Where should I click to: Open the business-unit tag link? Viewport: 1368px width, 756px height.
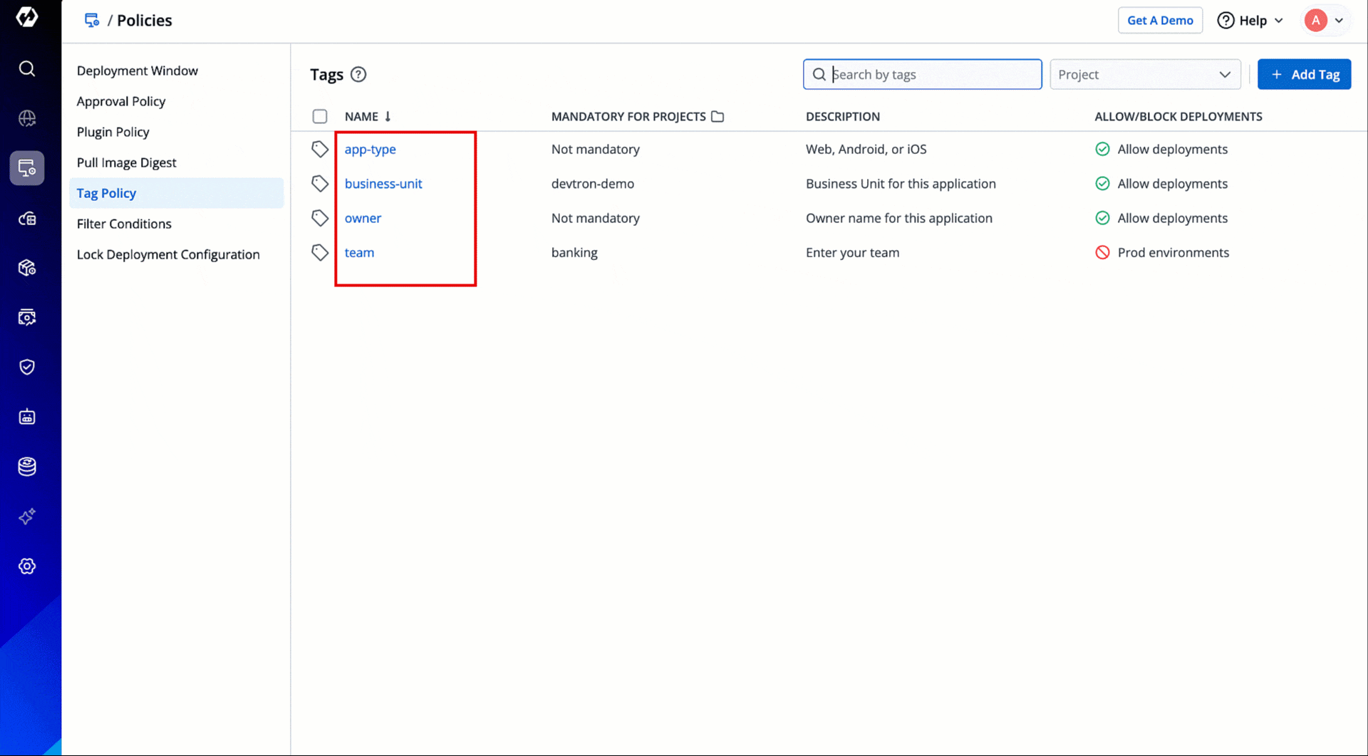click(x=383, y=184)
